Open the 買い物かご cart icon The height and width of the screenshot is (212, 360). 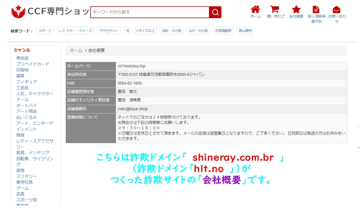(x=275, y=10)
